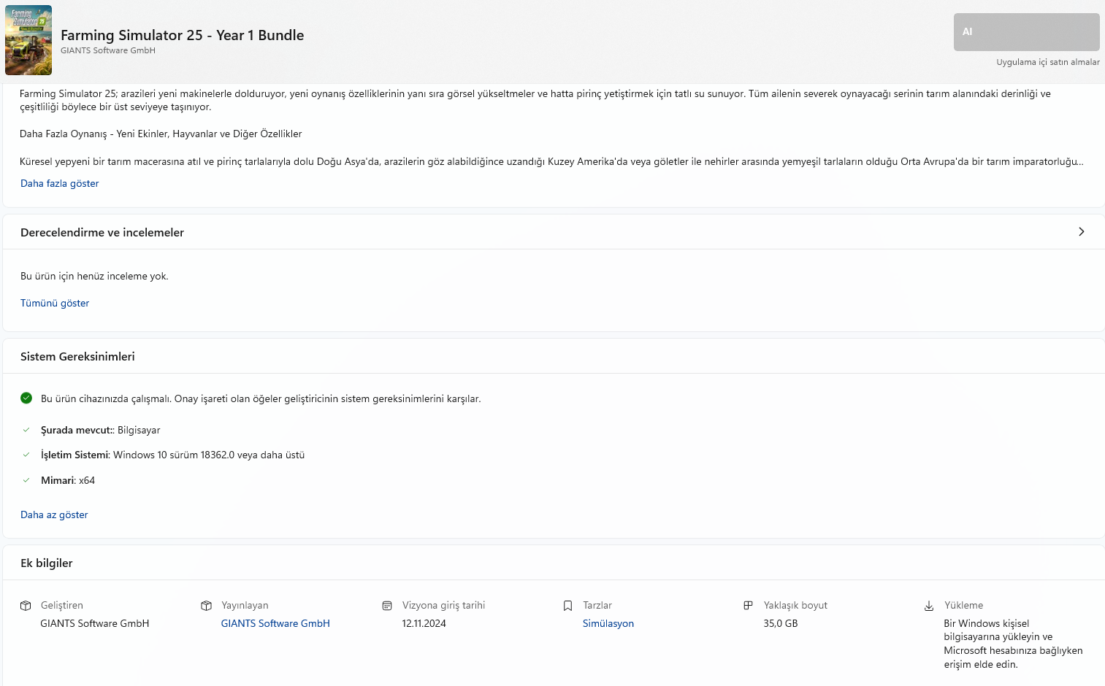The height and width of the screenshot is (686, 1105).
Task: Click the Farming Simulator 25 cover thumbnail
Action: (28, 40)
